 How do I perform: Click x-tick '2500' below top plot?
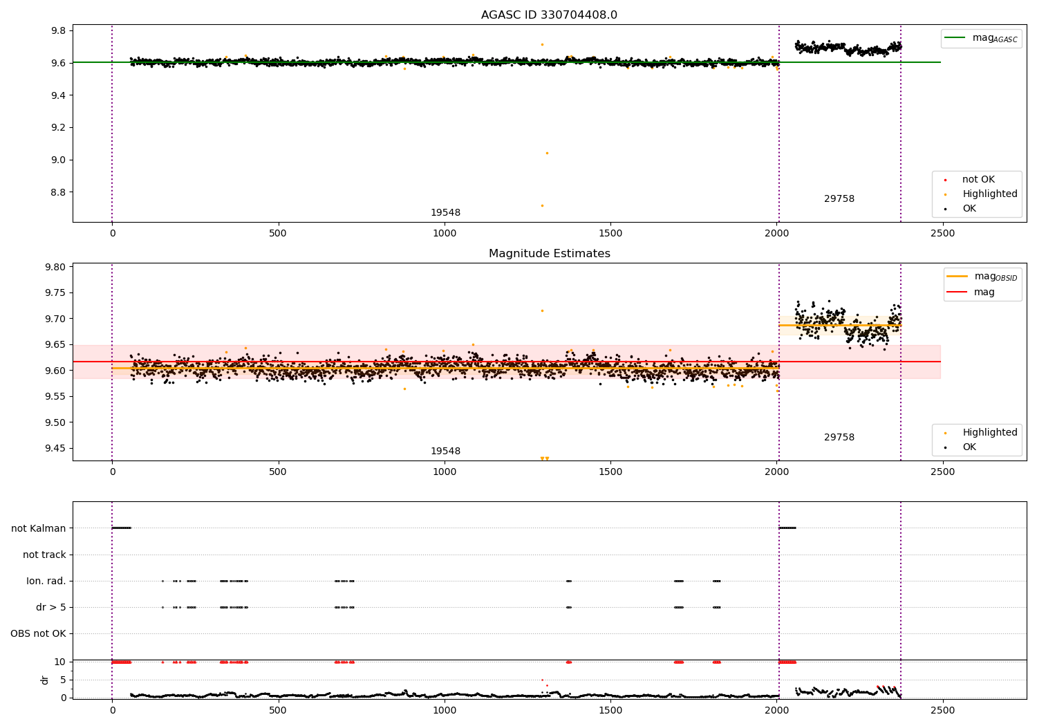tap(943, 234)
